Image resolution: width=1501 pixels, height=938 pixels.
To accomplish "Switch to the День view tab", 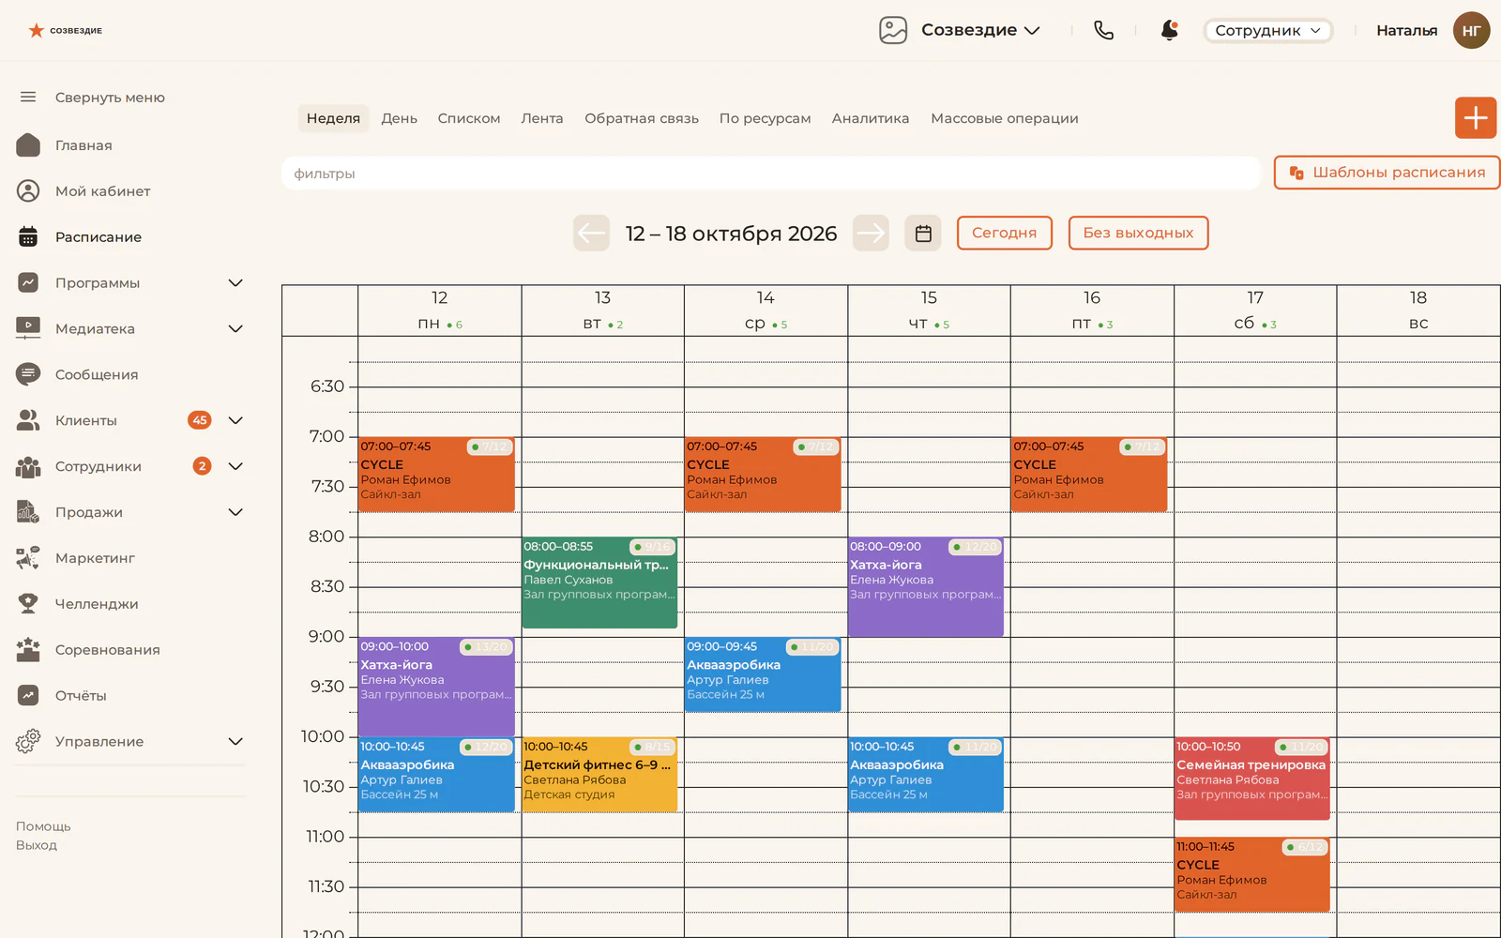I will (399, 118).
